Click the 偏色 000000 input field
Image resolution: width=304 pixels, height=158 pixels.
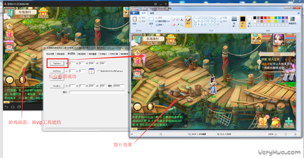pyautogui.click(x=119, y=86)
